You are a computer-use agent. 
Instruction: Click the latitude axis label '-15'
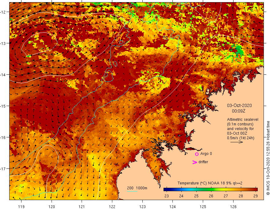click(3, 106)
